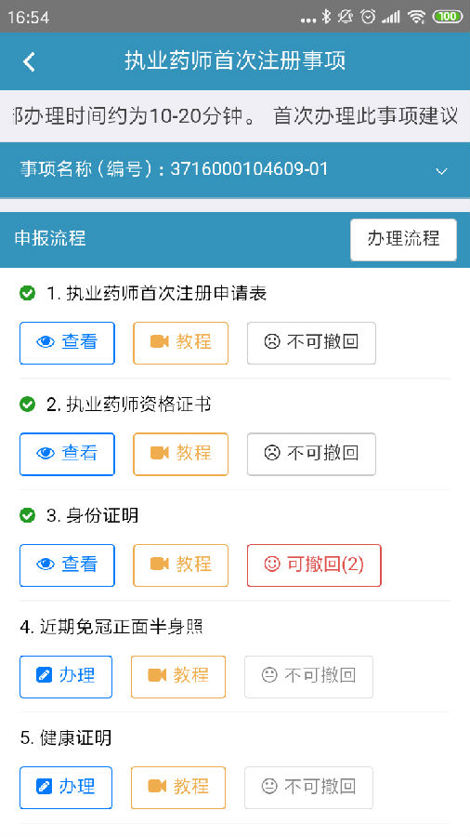
Task: Click green check next to 身份证明
Action: 27,515
